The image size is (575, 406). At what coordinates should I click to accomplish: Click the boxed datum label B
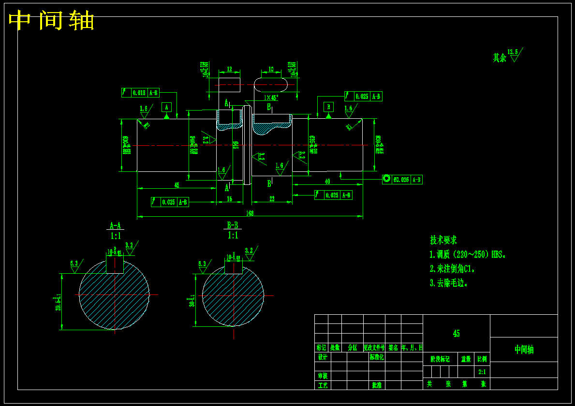click(328, 107)
